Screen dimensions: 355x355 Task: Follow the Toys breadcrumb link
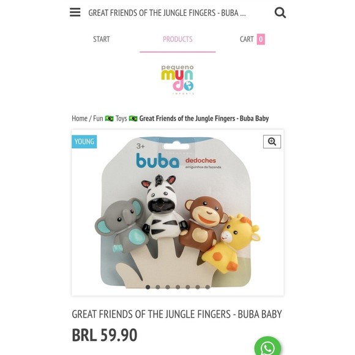click(121, 118)
